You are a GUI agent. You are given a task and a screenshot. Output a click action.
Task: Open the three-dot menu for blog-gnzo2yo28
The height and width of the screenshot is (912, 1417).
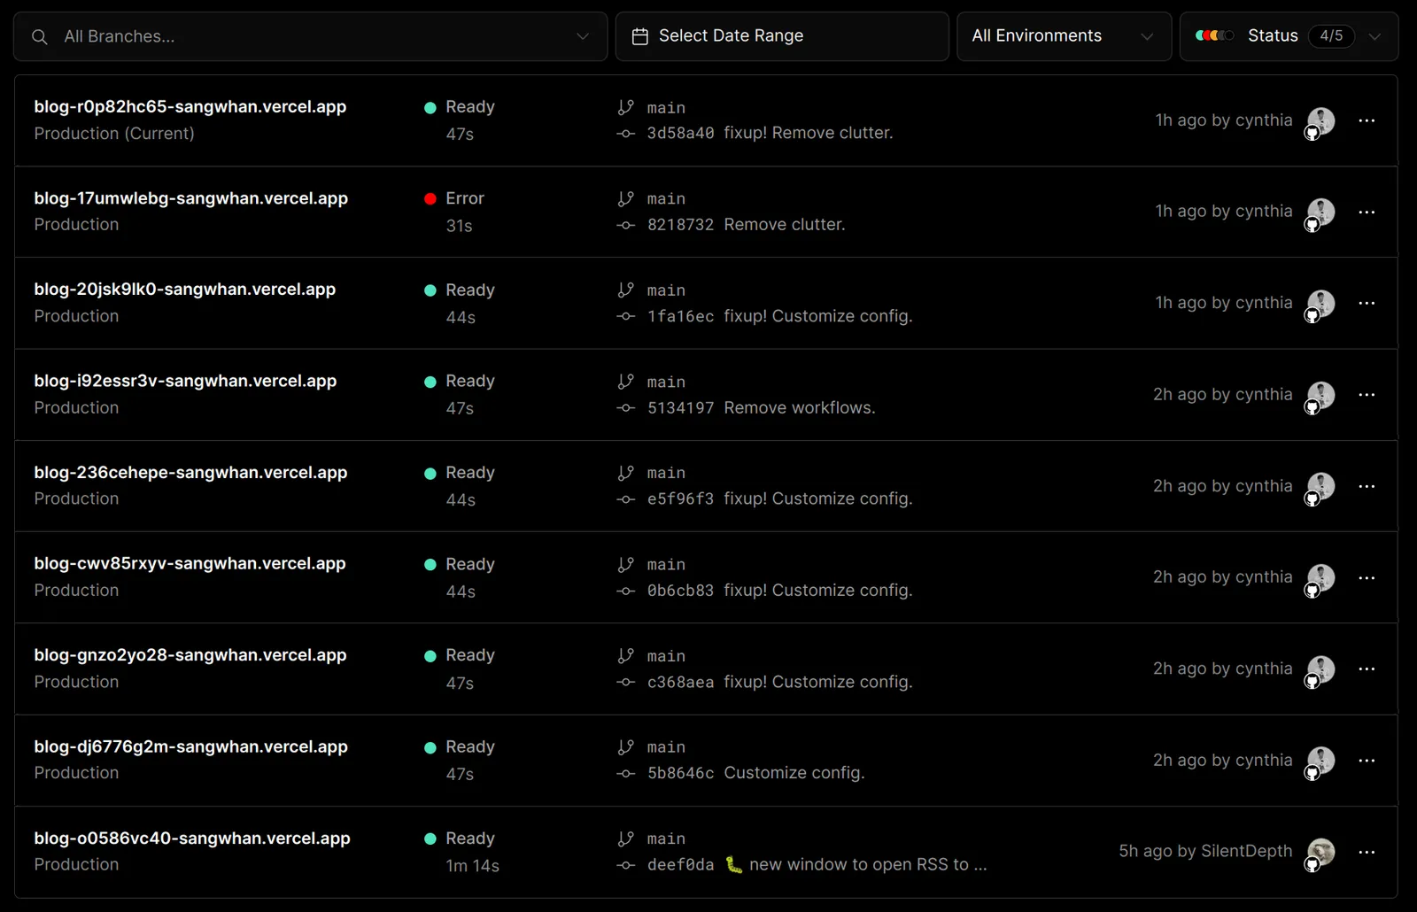pos(1367,669)
